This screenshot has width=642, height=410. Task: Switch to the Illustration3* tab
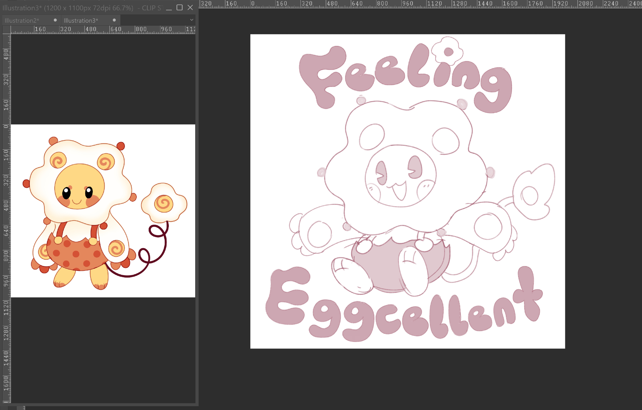click(x=81, y=20)
